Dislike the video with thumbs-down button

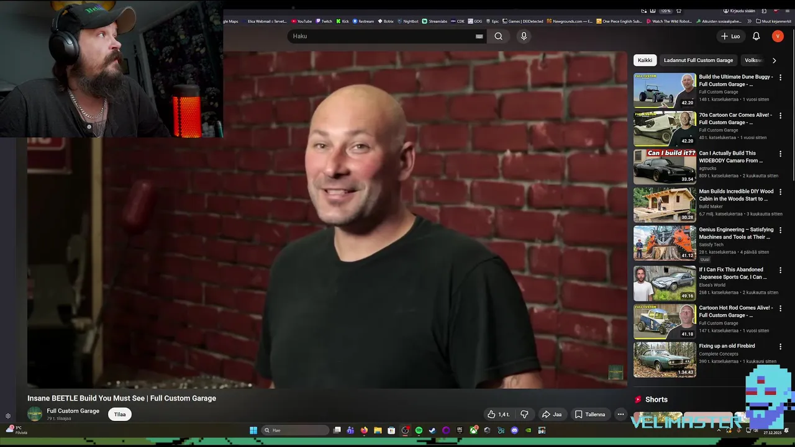(524, 414)
